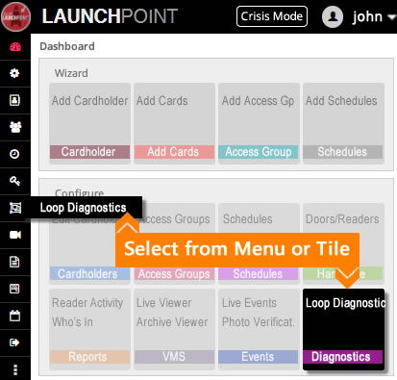Screen dimensions: 397x380
Task: Click the gray Schedules wizard tile footer
Action: point(343,152)
